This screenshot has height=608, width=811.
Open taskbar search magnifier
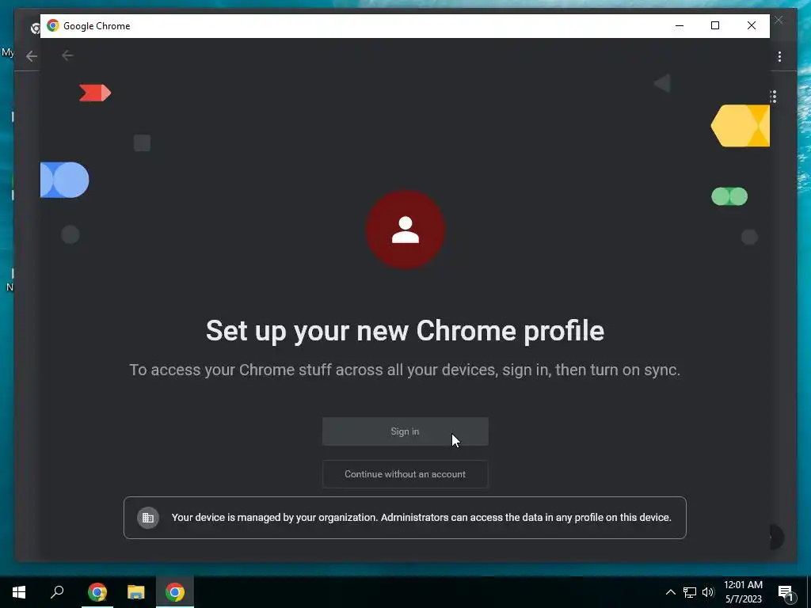(57, 592)
